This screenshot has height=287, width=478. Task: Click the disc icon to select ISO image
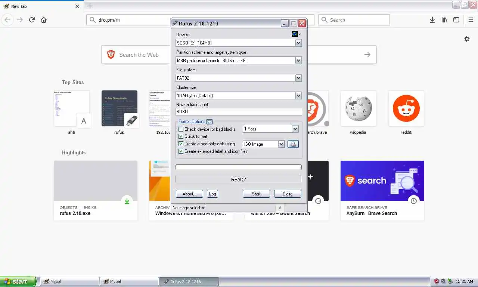pyautogui.click(x=293, y=144)
